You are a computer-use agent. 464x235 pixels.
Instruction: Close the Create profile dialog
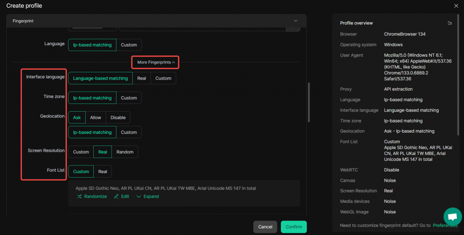coord(456,6)
